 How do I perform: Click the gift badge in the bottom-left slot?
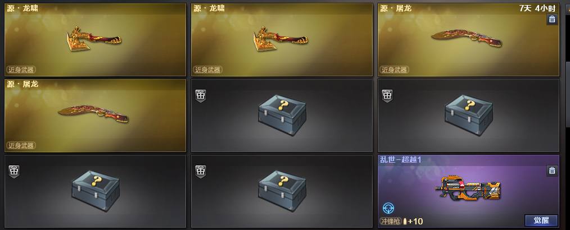14,172
